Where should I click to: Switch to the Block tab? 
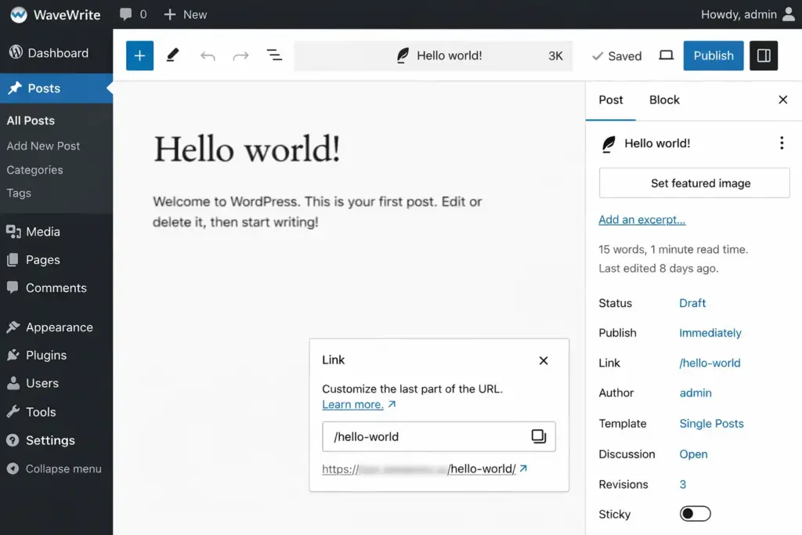point(664,100)
